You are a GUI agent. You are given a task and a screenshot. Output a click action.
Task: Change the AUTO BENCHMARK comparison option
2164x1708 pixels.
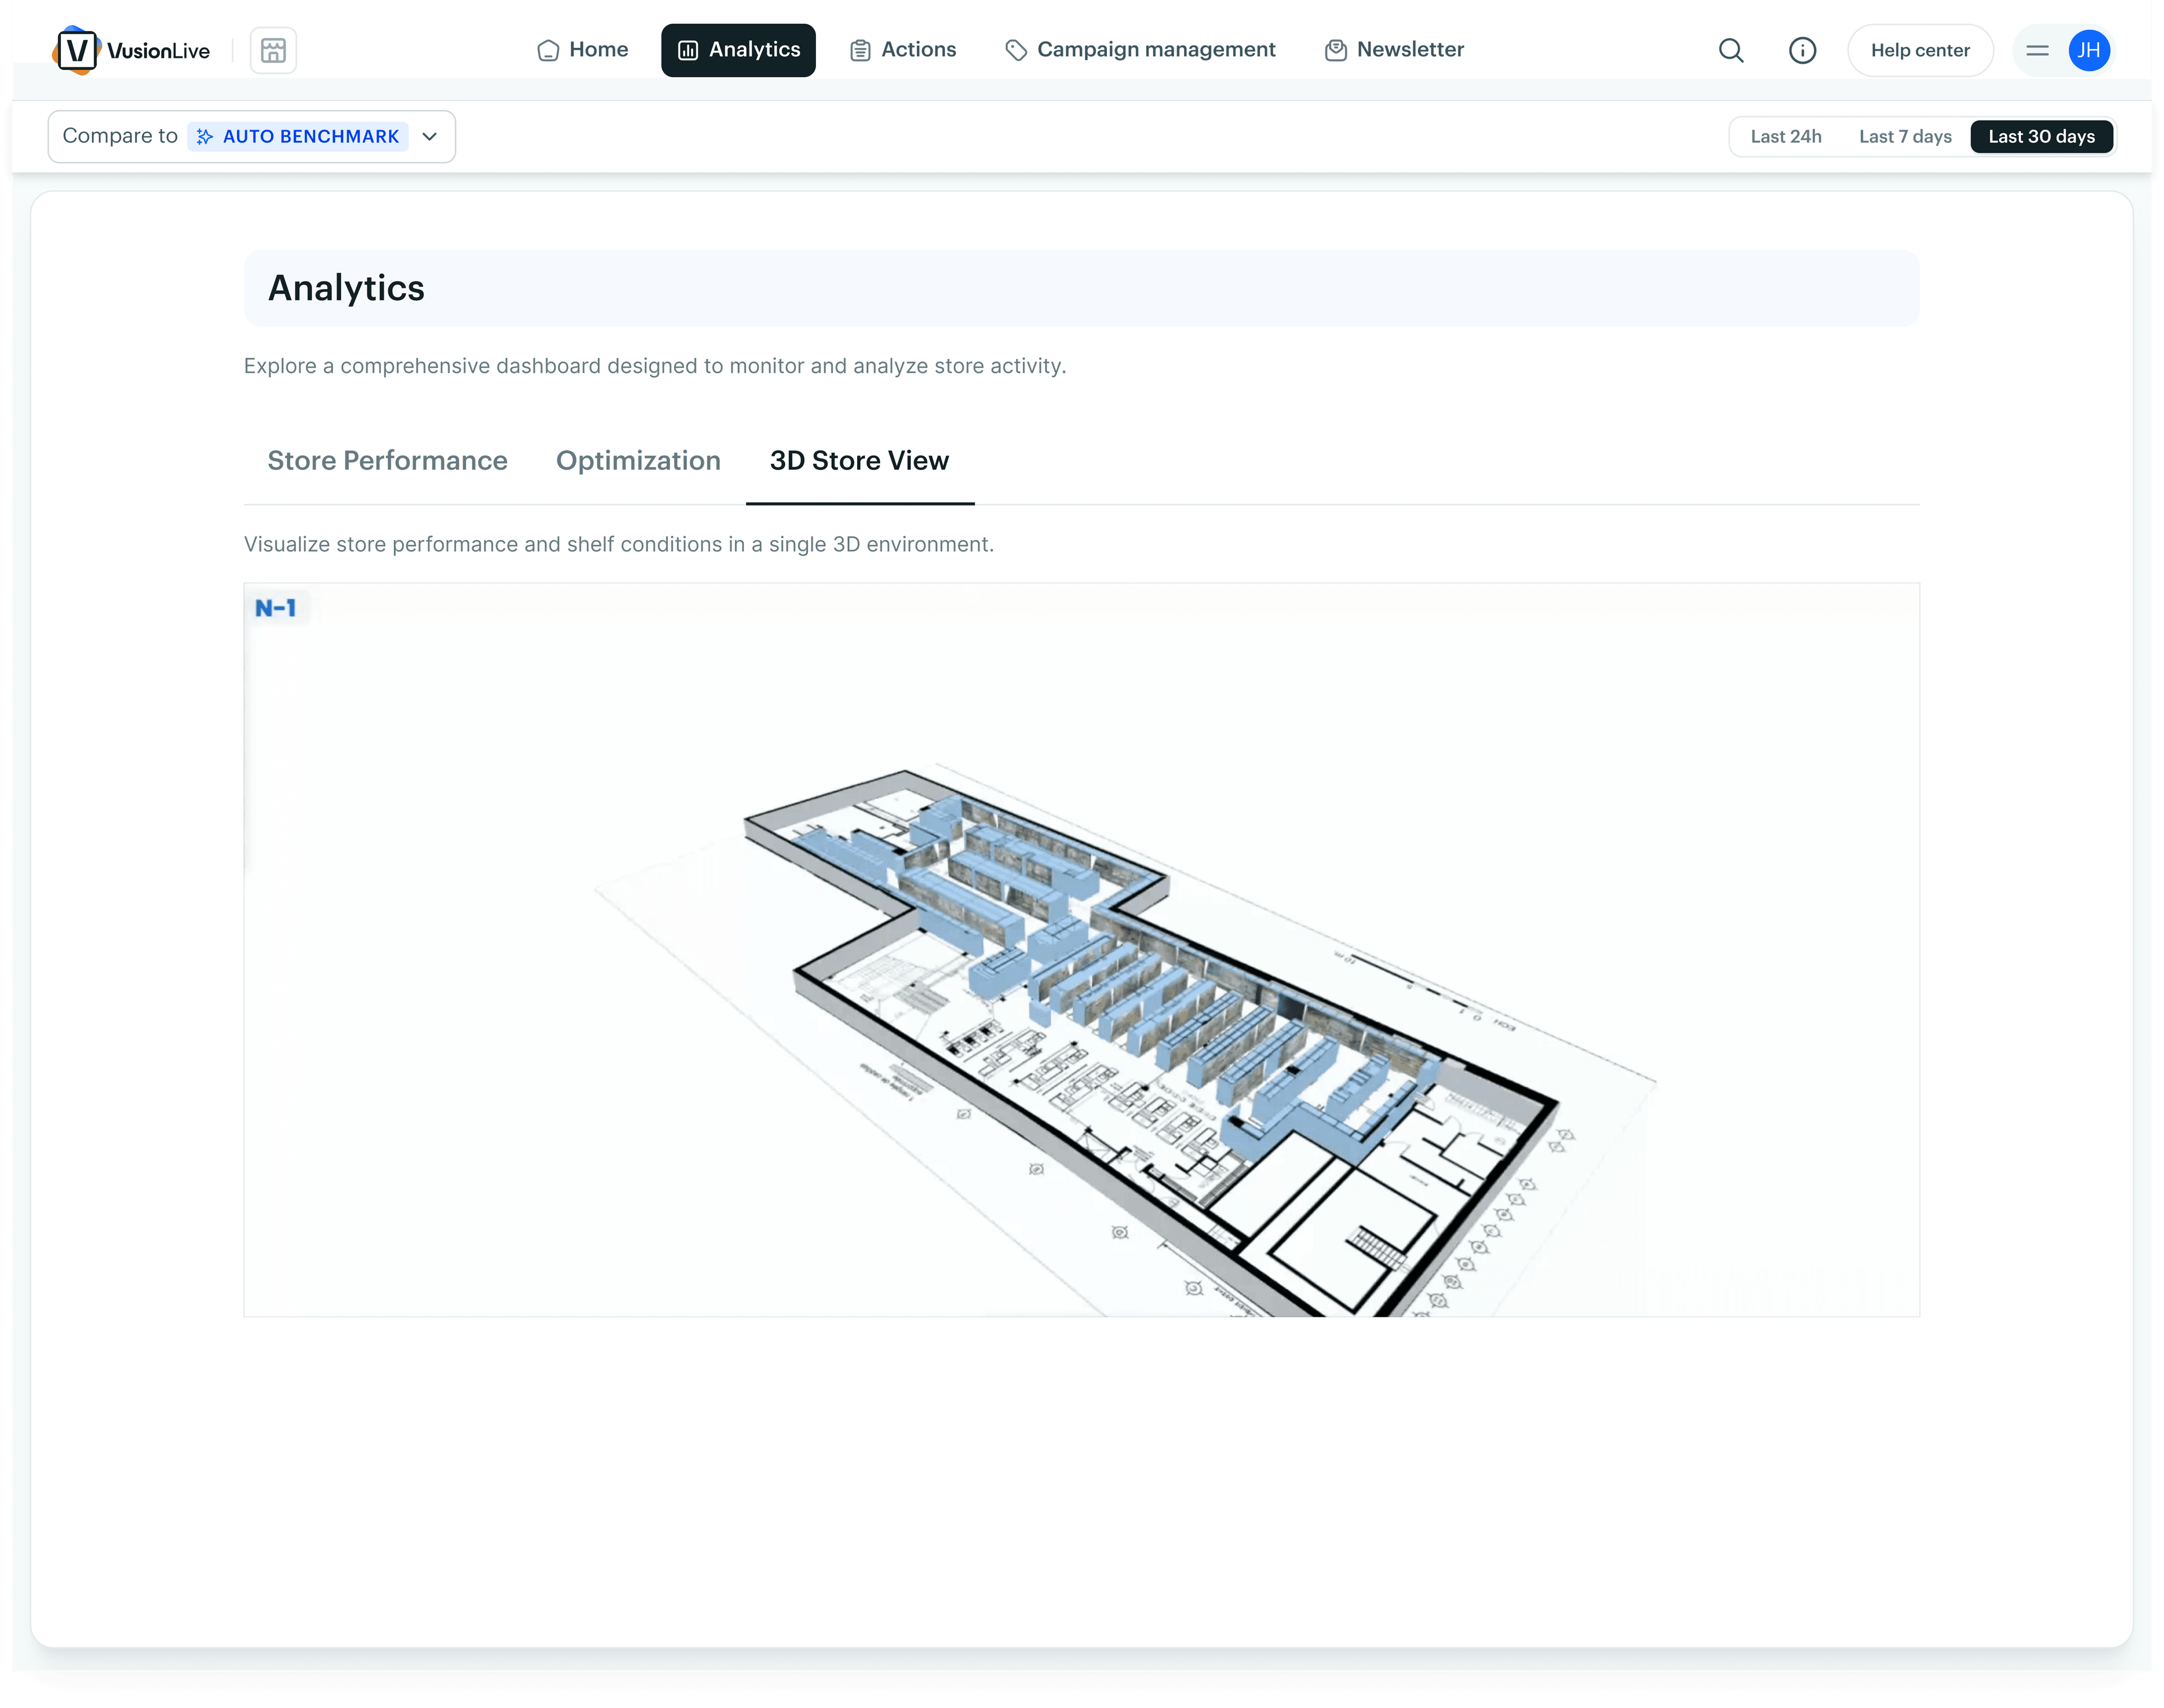pos(298,136)
